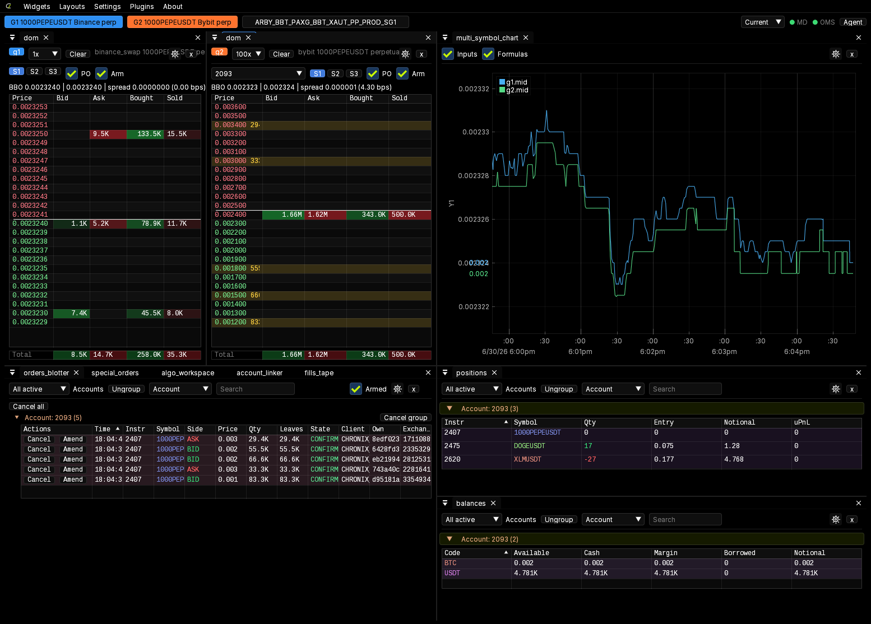Toggle PO checkbox in bybit dom

click(x=373, y=73)
